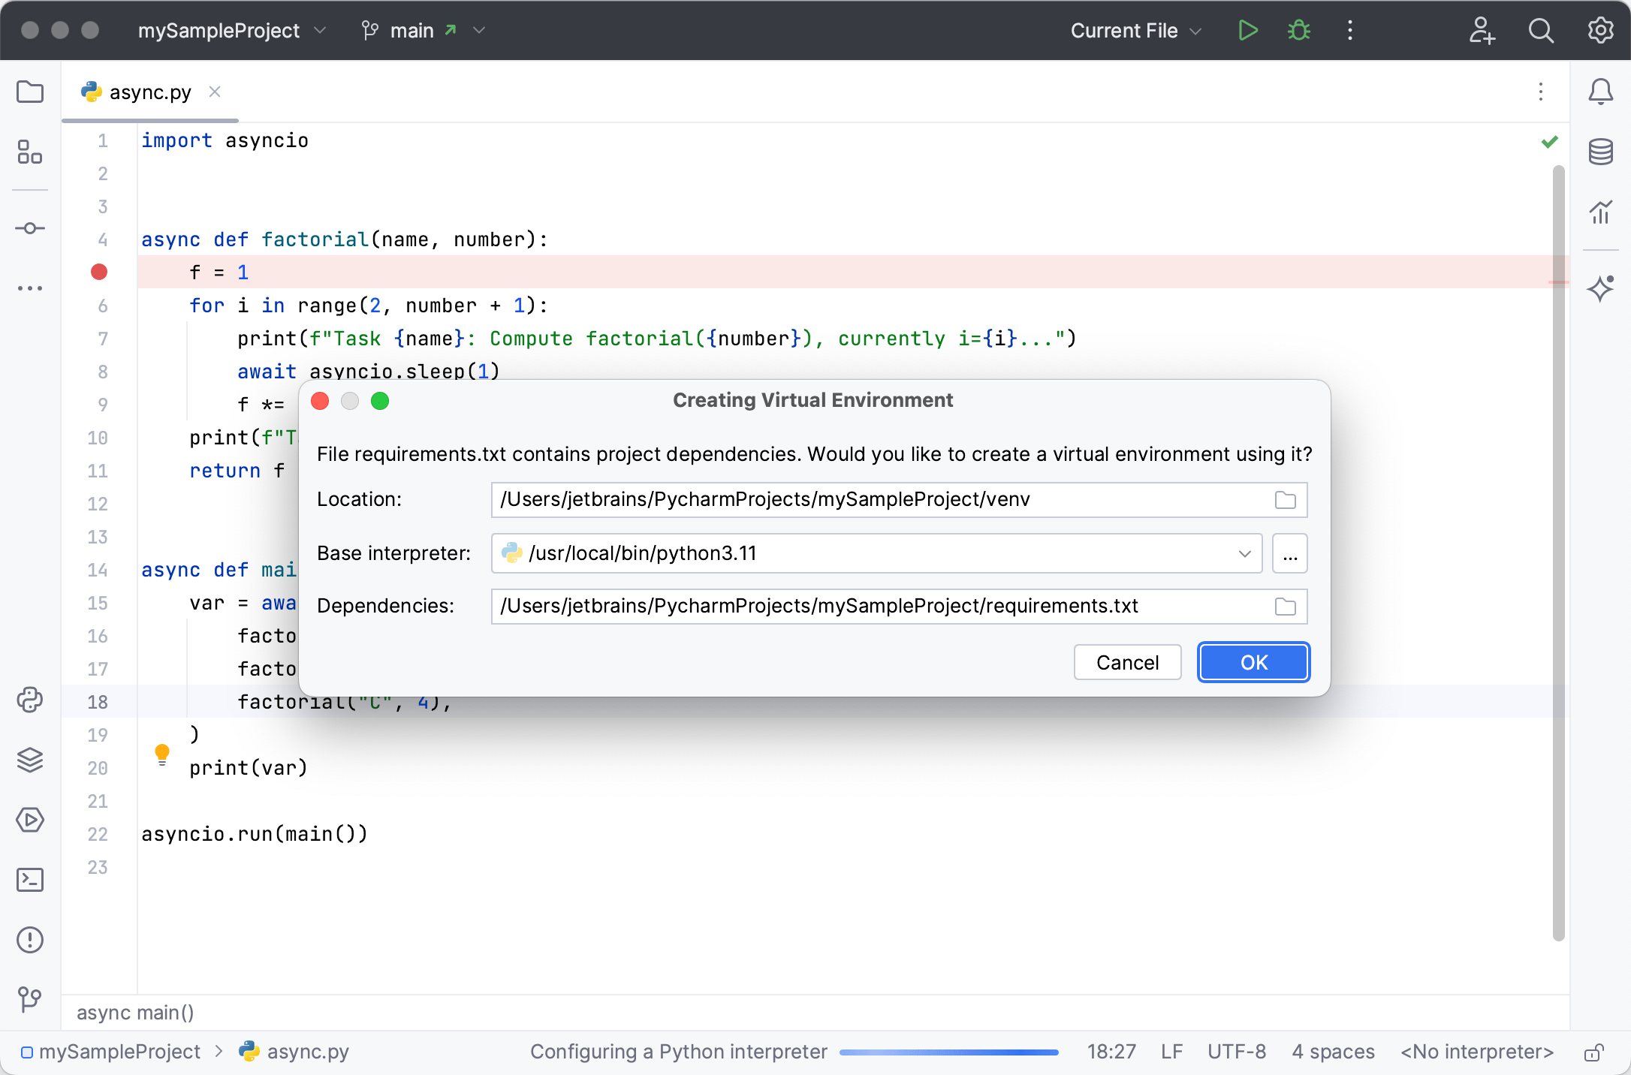Open the more actions kebab menu

coord(1349,31)
